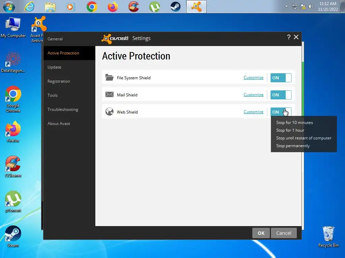The height and width of the screenshot is (258, 345).
Task: Select the Firefox desktop shortcut
Action: (13, 132)
